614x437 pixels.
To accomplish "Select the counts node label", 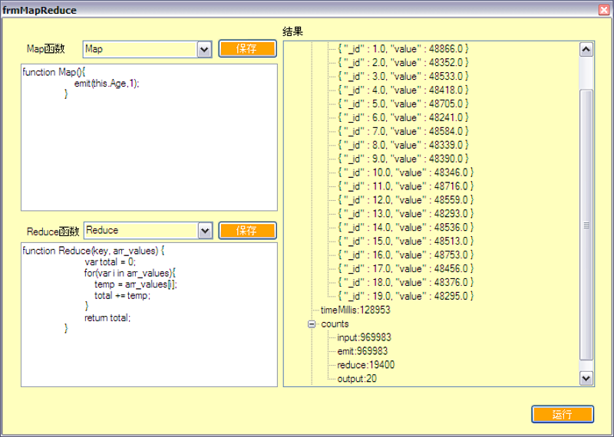I will (335, 324).
